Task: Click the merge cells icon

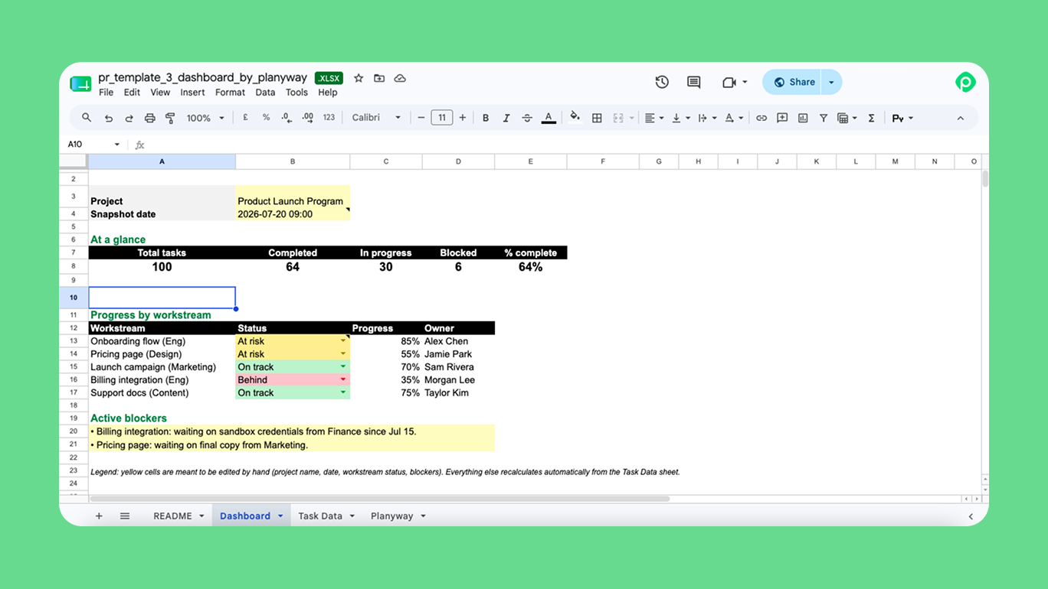Action: point(618,118)
